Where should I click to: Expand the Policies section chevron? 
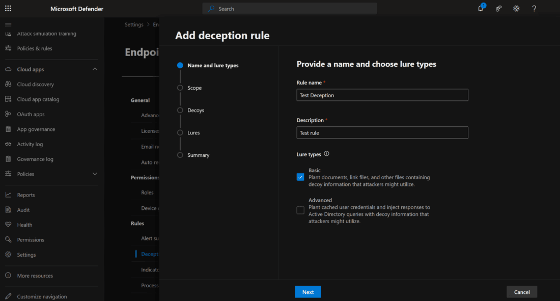[x=95, y=174]
